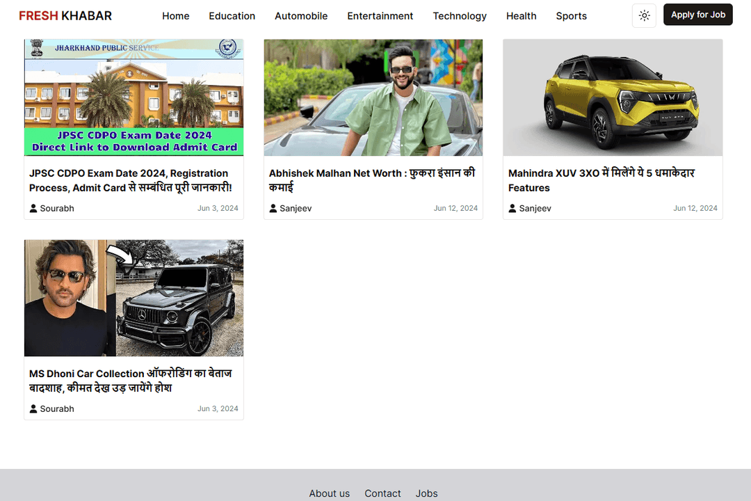Open the JPSC CDPO exam thumbnail image
Screen dimensions: 751x501
134,97
